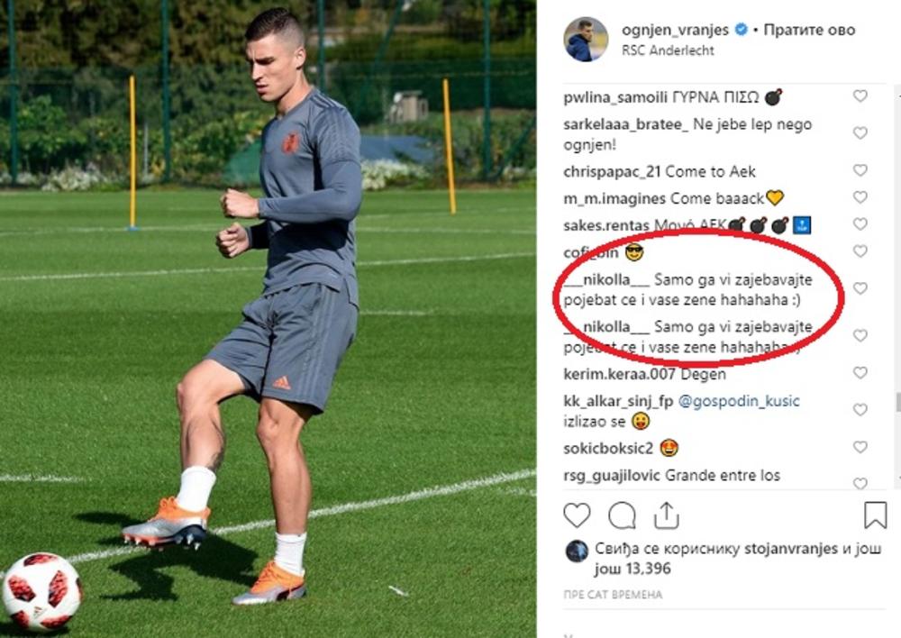
Task: Like the chrispapac_21 'Come to Aek' comment
Action: 860,170
